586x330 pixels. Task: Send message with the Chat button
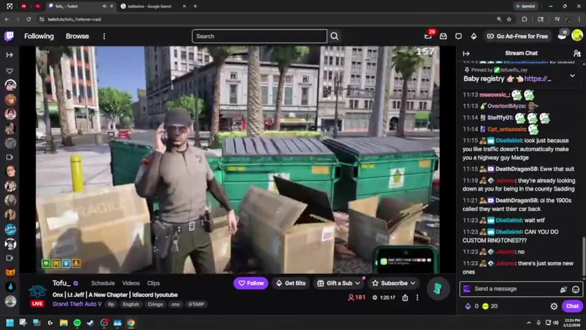tap(572, 306)
